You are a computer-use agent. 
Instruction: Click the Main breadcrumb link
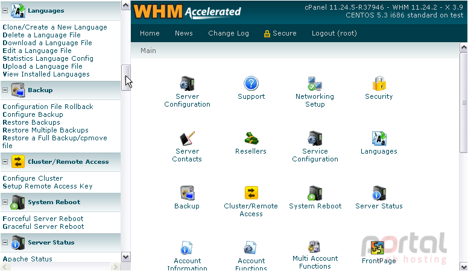(148, 51)
